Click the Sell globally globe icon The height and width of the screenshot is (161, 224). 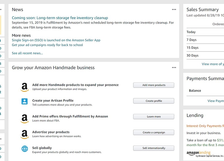(x=24, y=149)
